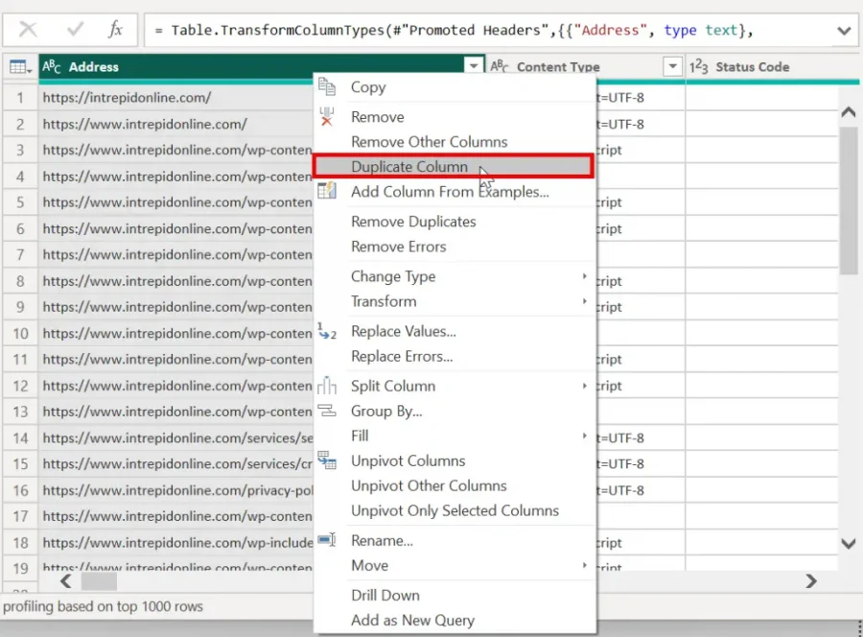Click row 16 privacy-pol address cell

[176, 490]
